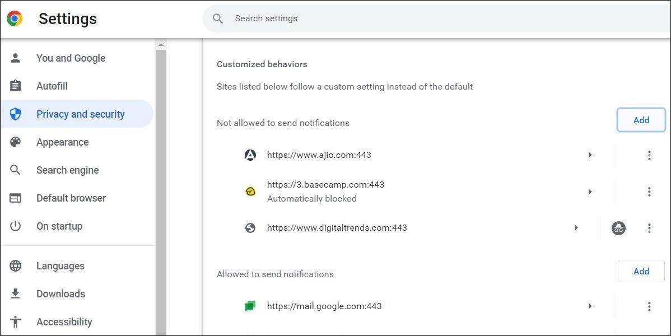Expand site details for 3.basecamp.com

pos(590,192)
